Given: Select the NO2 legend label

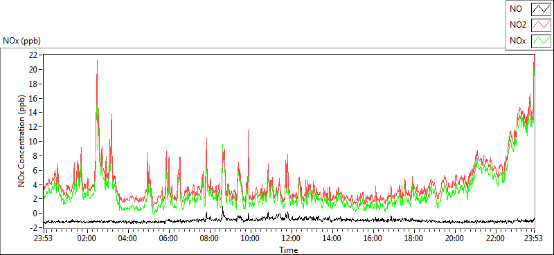Looking at the screenshot, I should (x=517, y=25).
